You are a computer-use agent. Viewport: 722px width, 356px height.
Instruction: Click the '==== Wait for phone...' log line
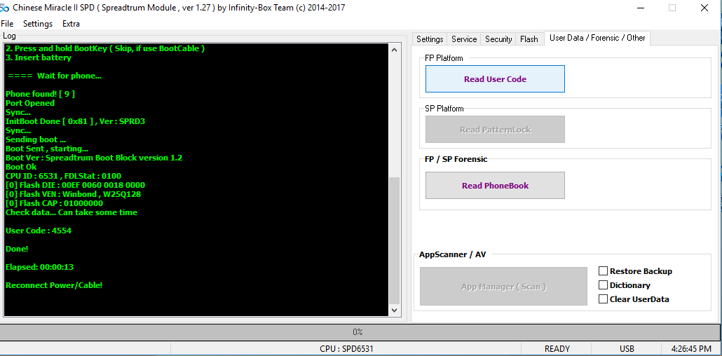click(55, 76)
